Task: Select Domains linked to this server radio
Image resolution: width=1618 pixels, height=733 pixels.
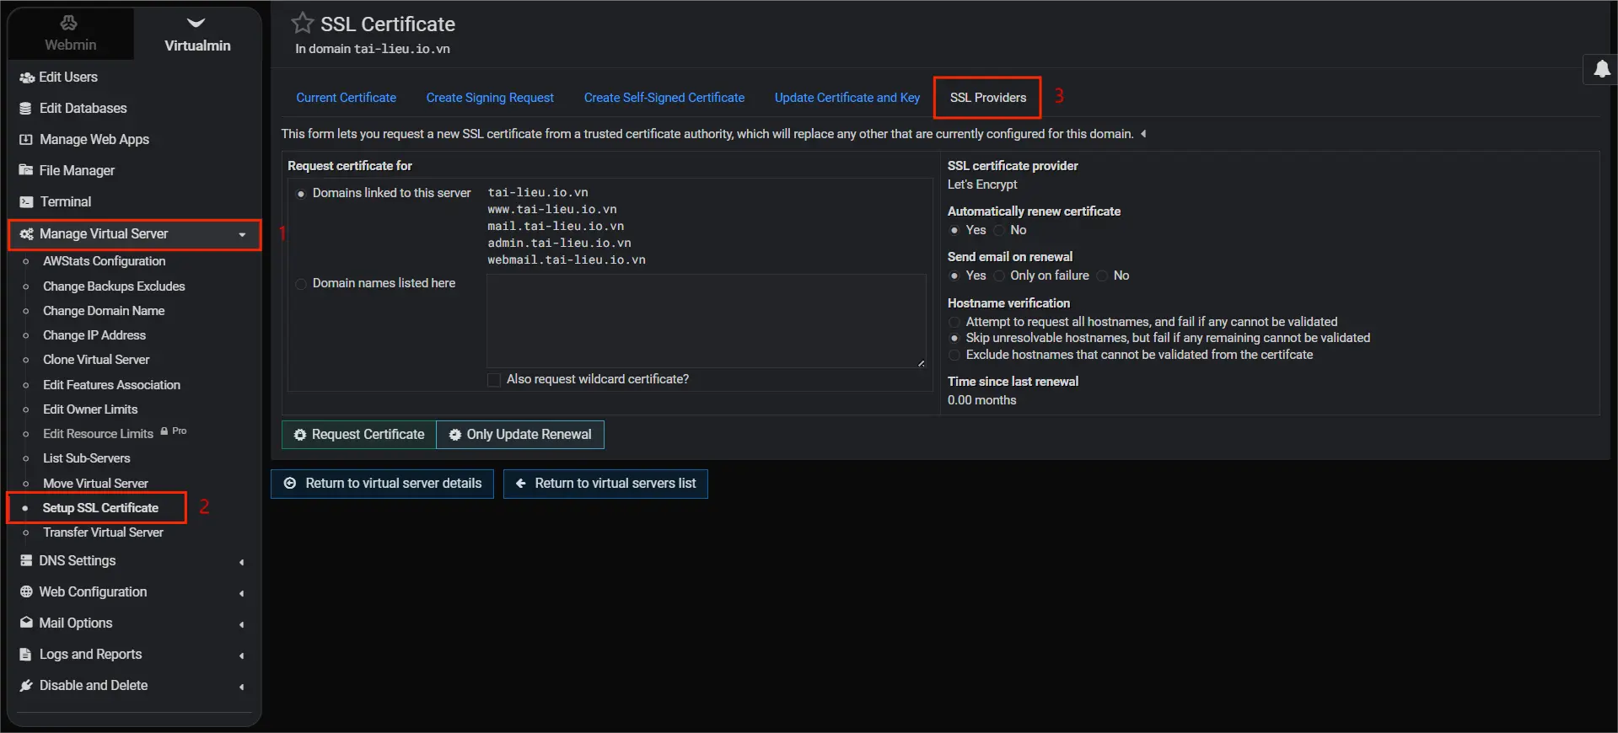Action: pos(301,194)
